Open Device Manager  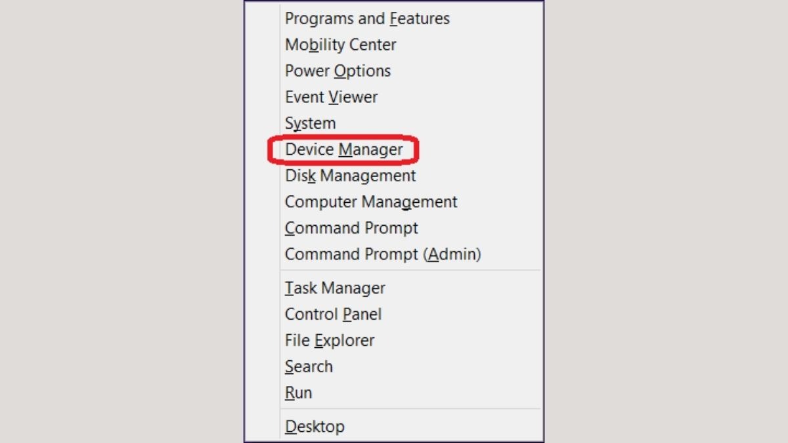343,150
